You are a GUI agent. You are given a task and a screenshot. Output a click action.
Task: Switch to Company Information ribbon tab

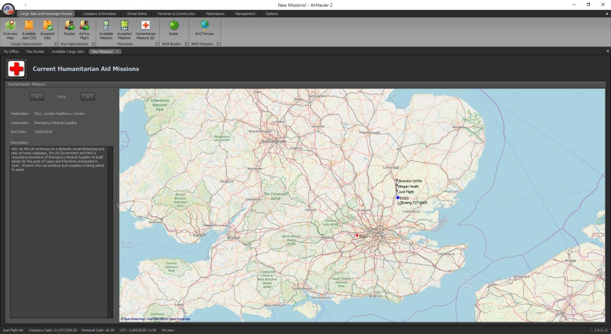coord(100,14)
